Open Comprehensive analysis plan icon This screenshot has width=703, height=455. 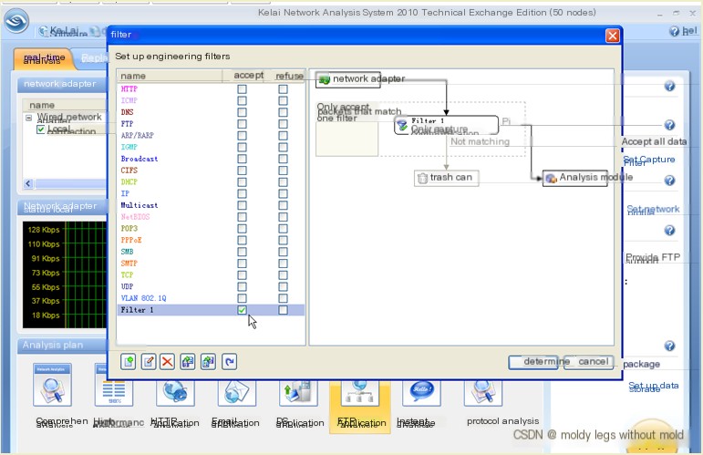click(x=53, y=384)
